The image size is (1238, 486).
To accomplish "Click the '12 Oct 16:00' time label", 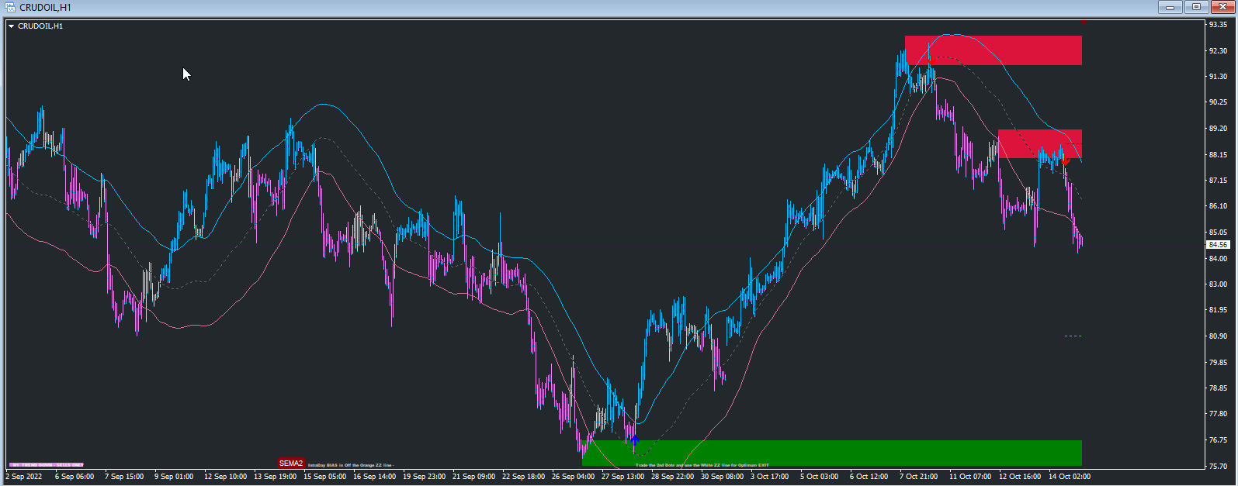I will [1021, 477].
